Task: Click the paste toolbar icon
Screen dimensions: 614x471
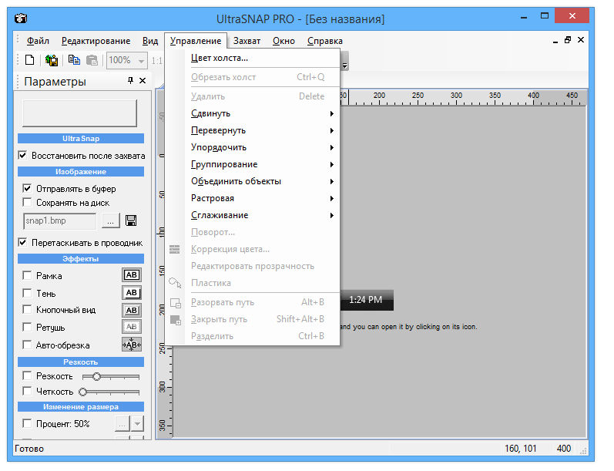Action: [92, 60]
